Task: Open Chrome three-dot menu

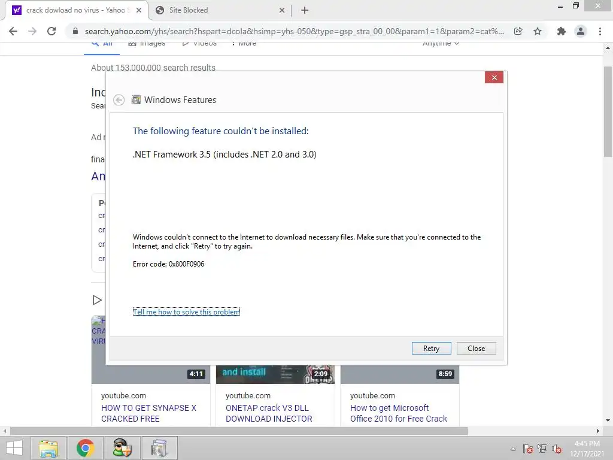Action: (x=600, y=31)
